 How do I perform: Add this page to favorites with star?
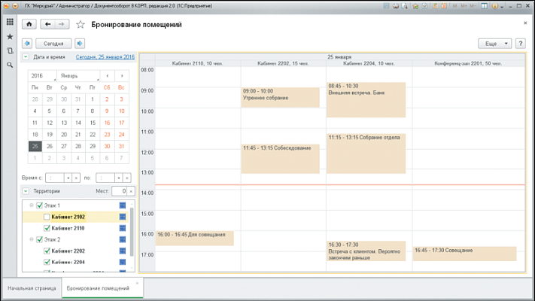coord(81,24)
